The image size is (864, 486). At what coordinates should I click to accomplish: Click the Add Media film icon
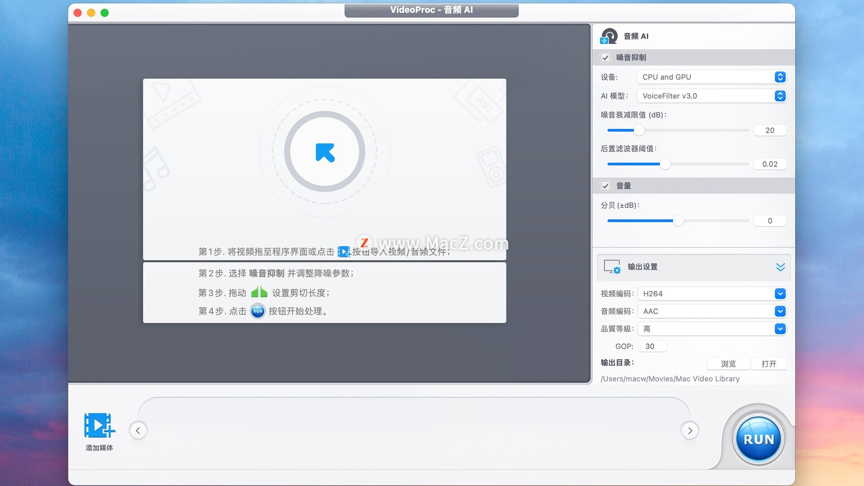click(99, 425)
